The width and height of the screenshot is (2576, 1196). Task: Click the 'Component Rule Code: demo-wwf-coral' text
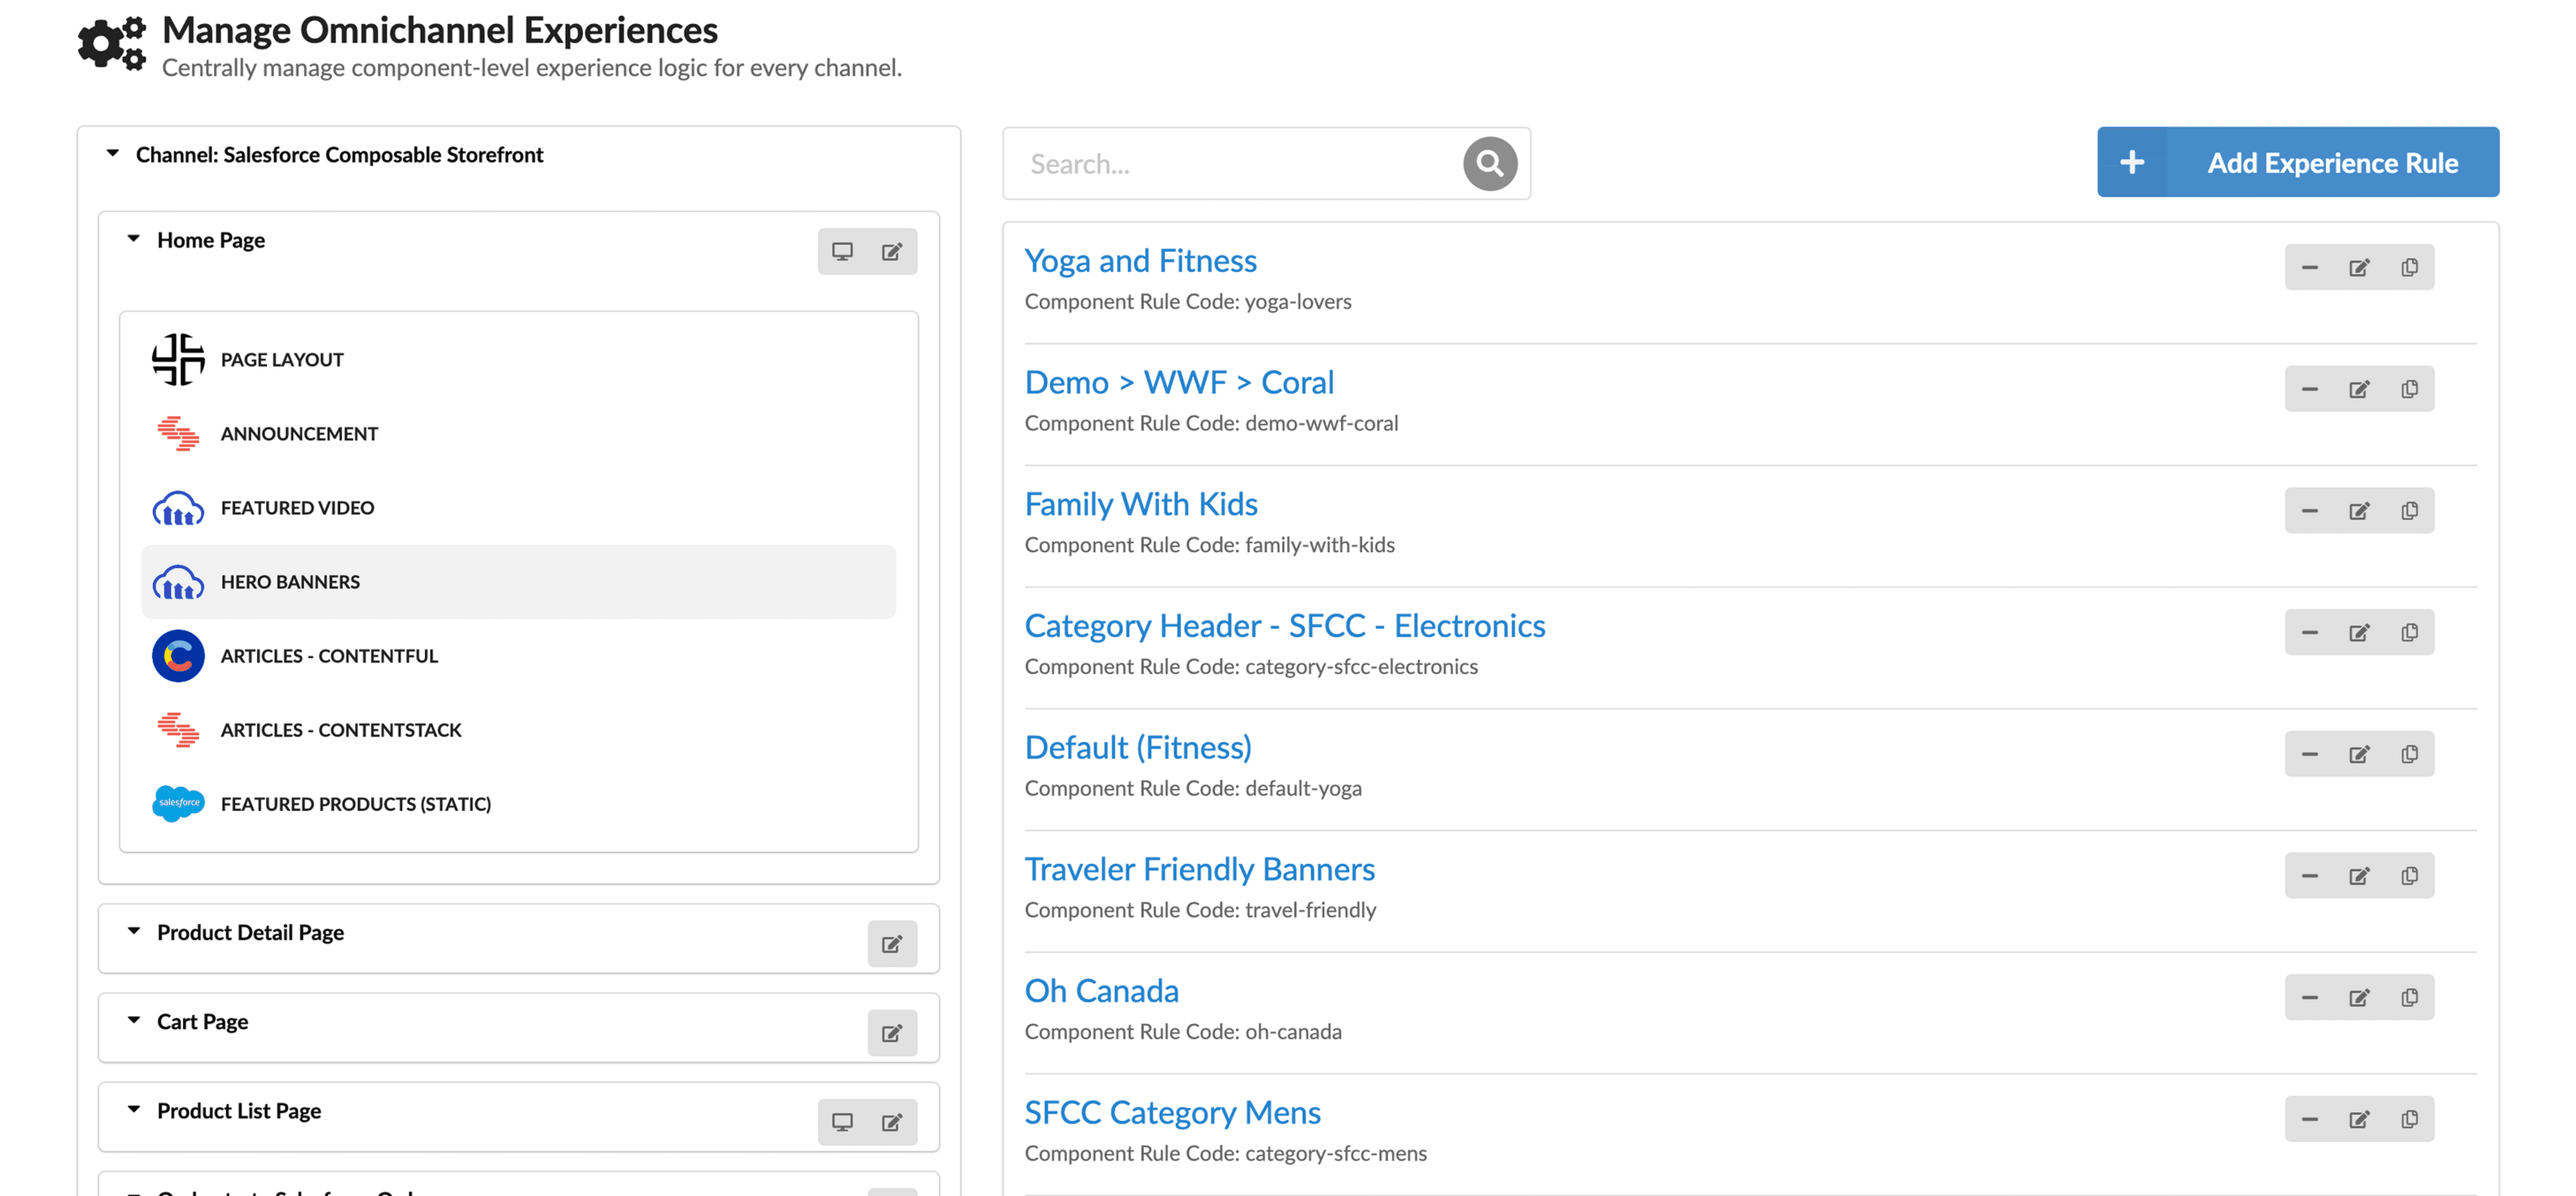pyautogui.click(x=1211, y=423)
